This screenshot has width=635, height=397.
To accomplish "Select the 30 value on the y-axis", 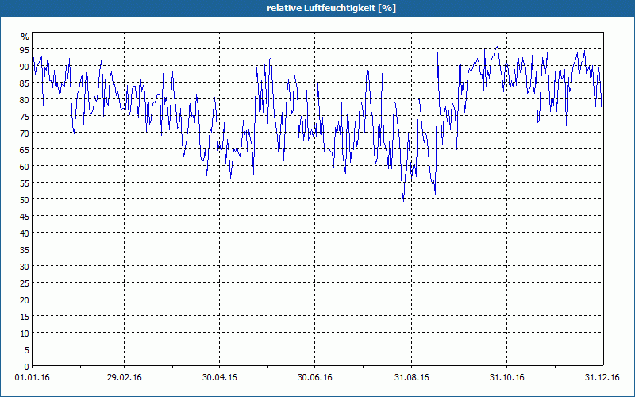I will coord(25,267).
